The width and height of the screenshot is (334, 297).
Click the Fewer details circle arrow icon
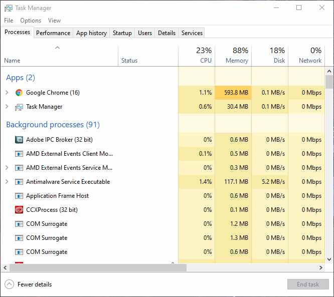coord(9,284)
